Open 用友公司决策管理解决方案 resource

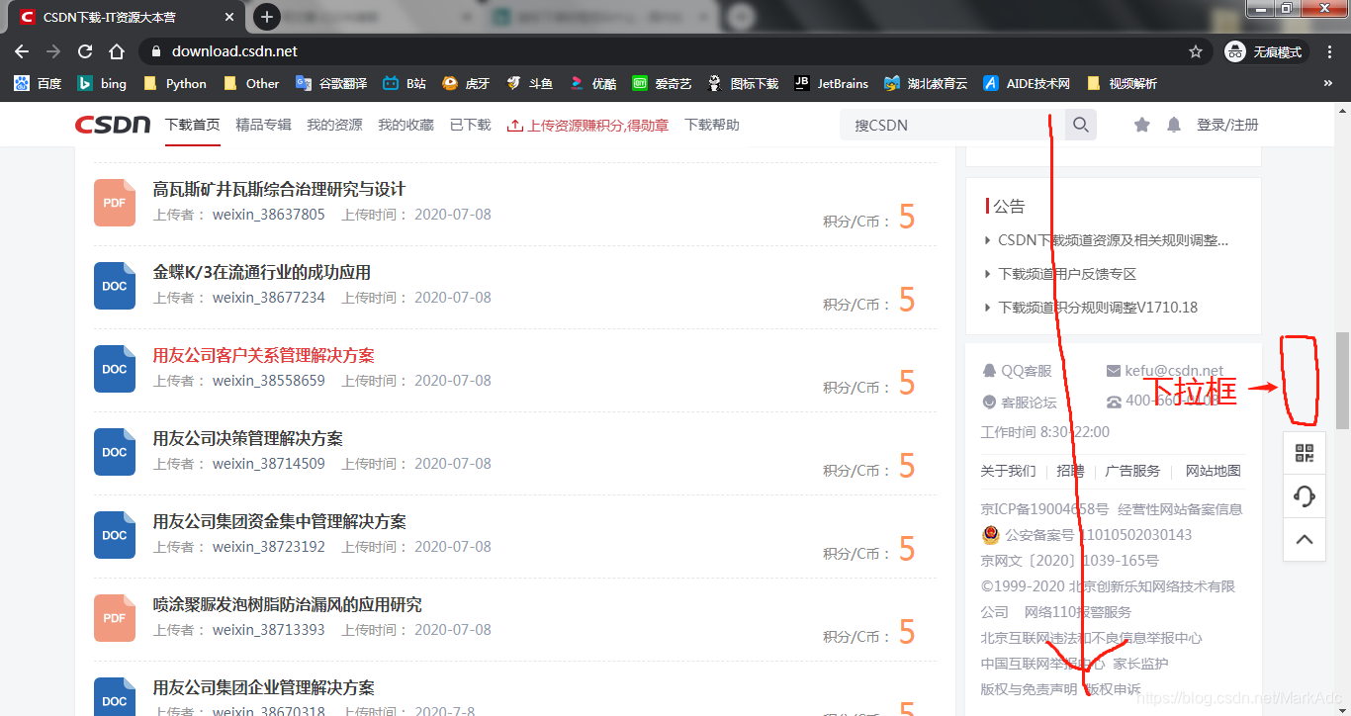tap(248, 438)
